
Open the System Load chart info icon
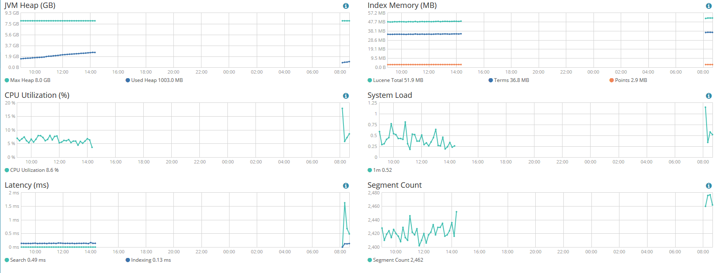(x=709, y=96)
